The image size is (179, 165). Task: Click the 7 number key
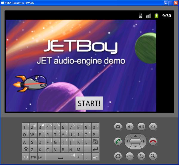[72, 126]
